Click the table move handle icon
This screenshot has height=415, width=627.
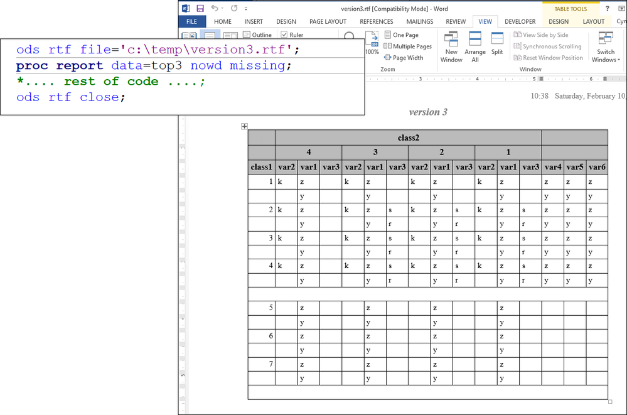(x=244, y=126)
